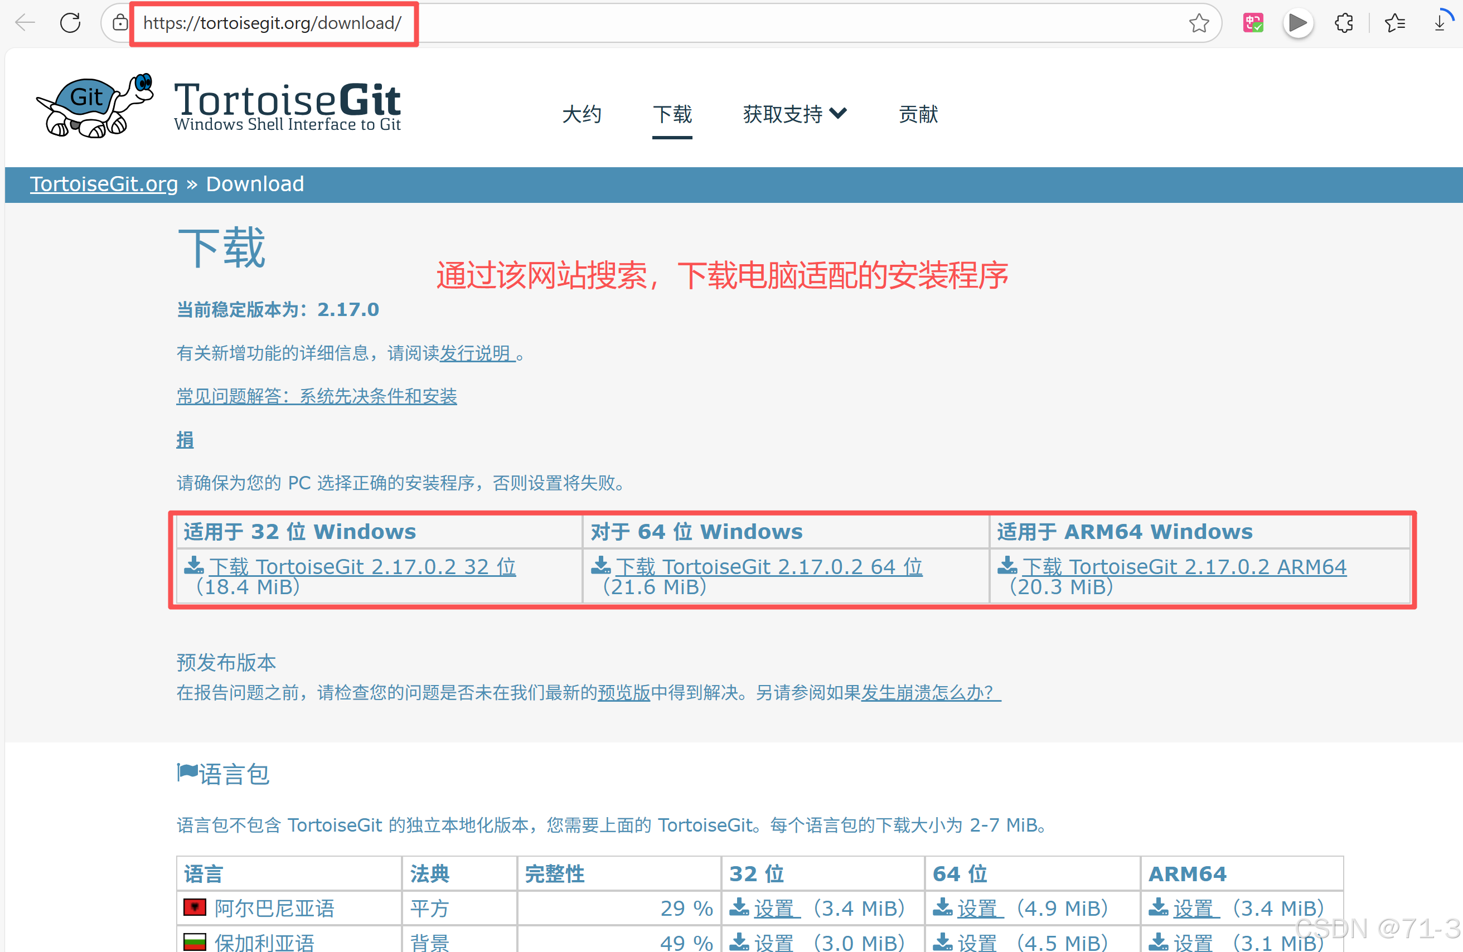Image resolution: width=1463 pixels, height=952 pixels.
Task: Click the URL address bar field
Action: coord(615,23)
